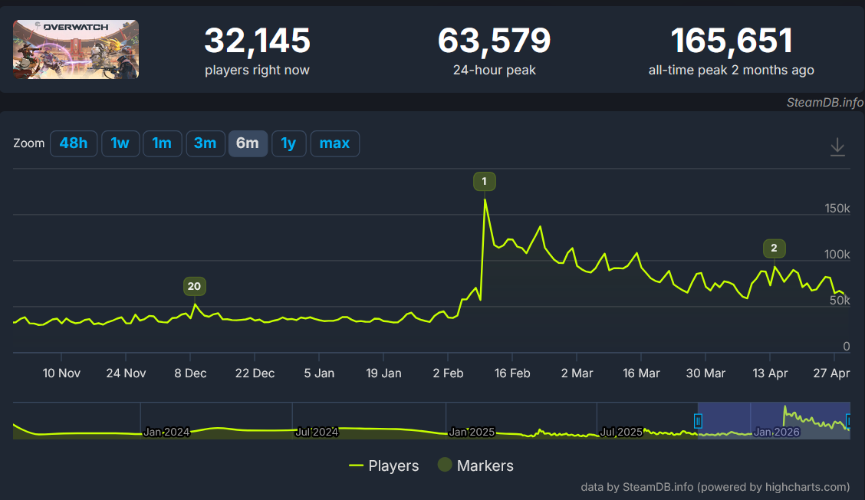Viewport: 865px width, 500px height.
Task: Click the 16 Mar x-axis label
Action: (641, 373)
